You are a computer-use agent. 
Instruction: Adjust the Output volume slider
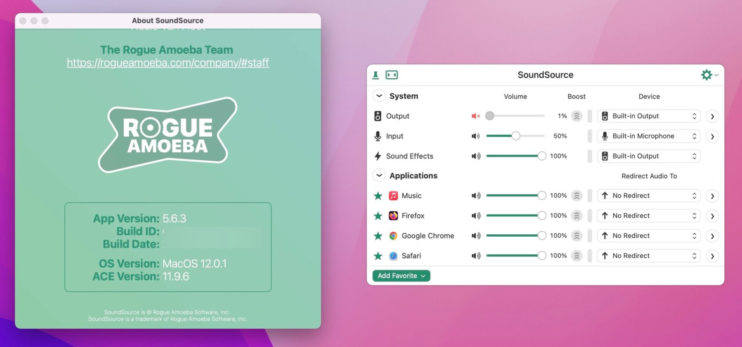pyautogui.click(x=515, y=116)
